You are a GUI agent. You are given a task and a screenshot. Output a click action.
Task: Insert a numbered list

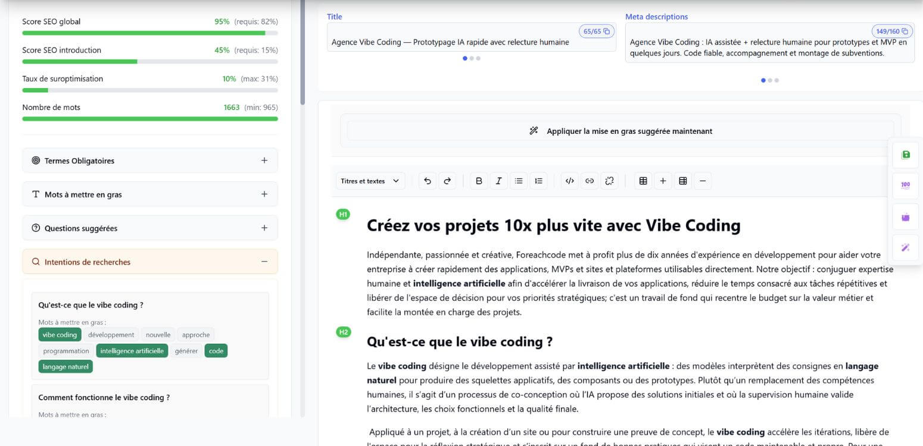(x=539, y=181)
